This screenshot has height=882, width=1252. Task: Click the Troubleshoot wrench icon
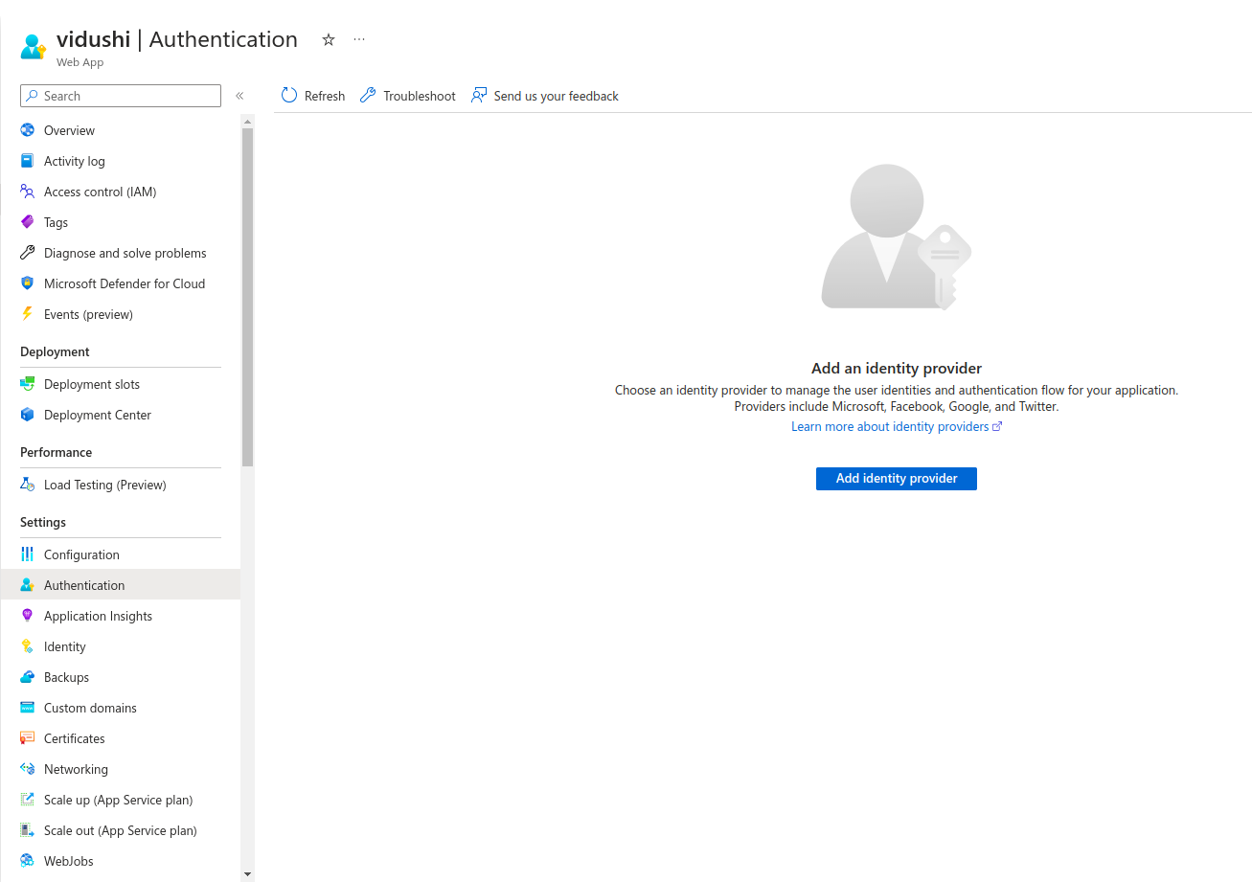(x=368, y=96)
